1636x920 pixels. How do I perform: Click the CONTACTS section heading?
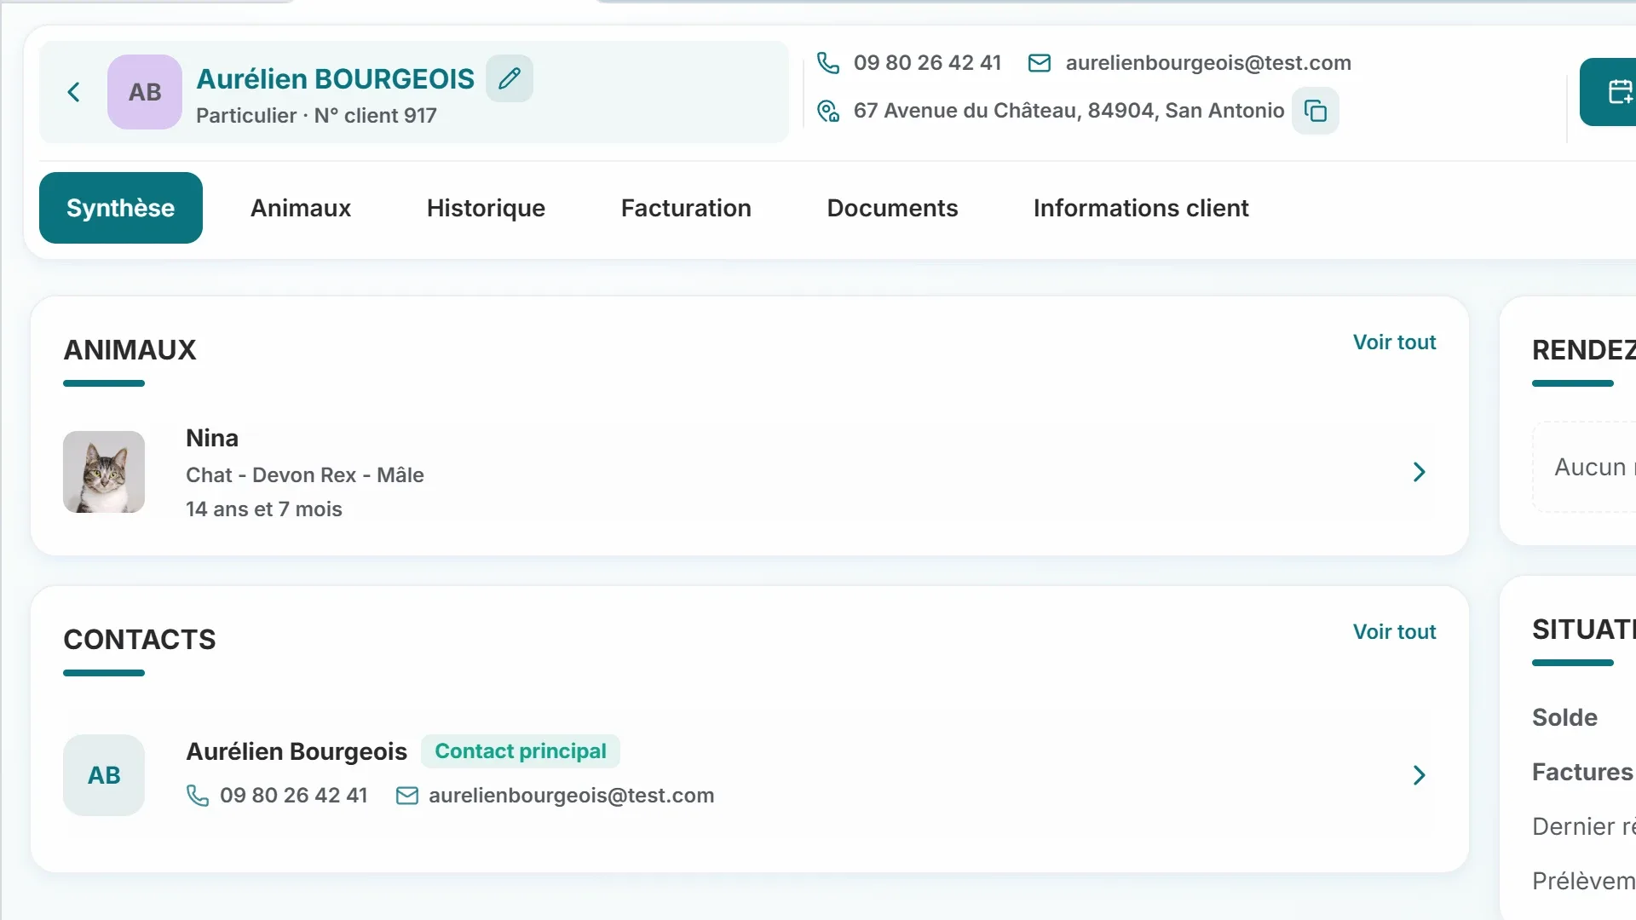[140, 640]
